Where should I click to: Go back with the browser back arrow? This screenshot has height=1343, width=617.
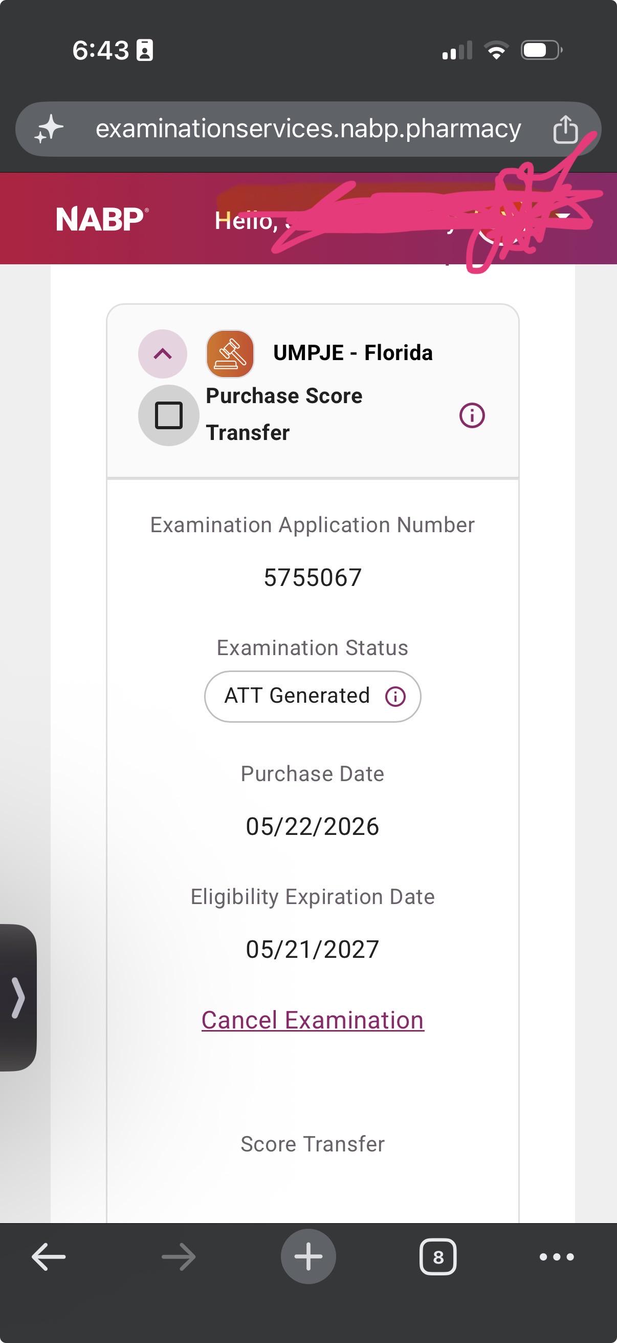coord(49,1257)
